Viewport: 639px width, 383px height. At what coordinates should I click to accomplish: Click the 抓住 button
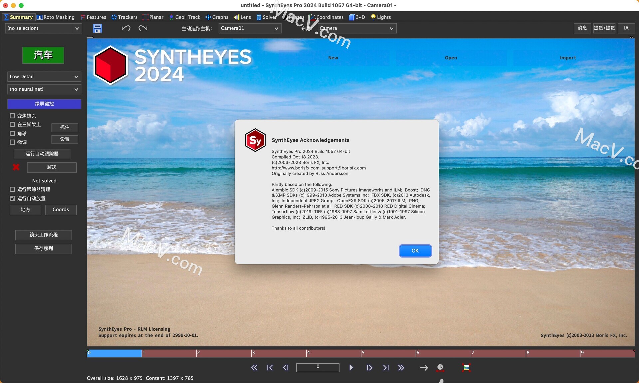tap(65, 127)
